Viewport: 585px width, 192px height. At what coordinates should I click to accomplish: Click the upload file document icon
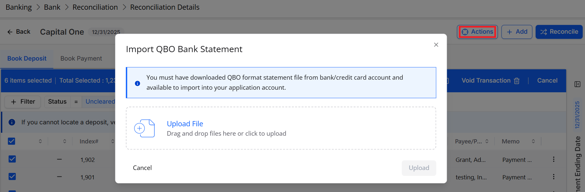coord(144,128)
